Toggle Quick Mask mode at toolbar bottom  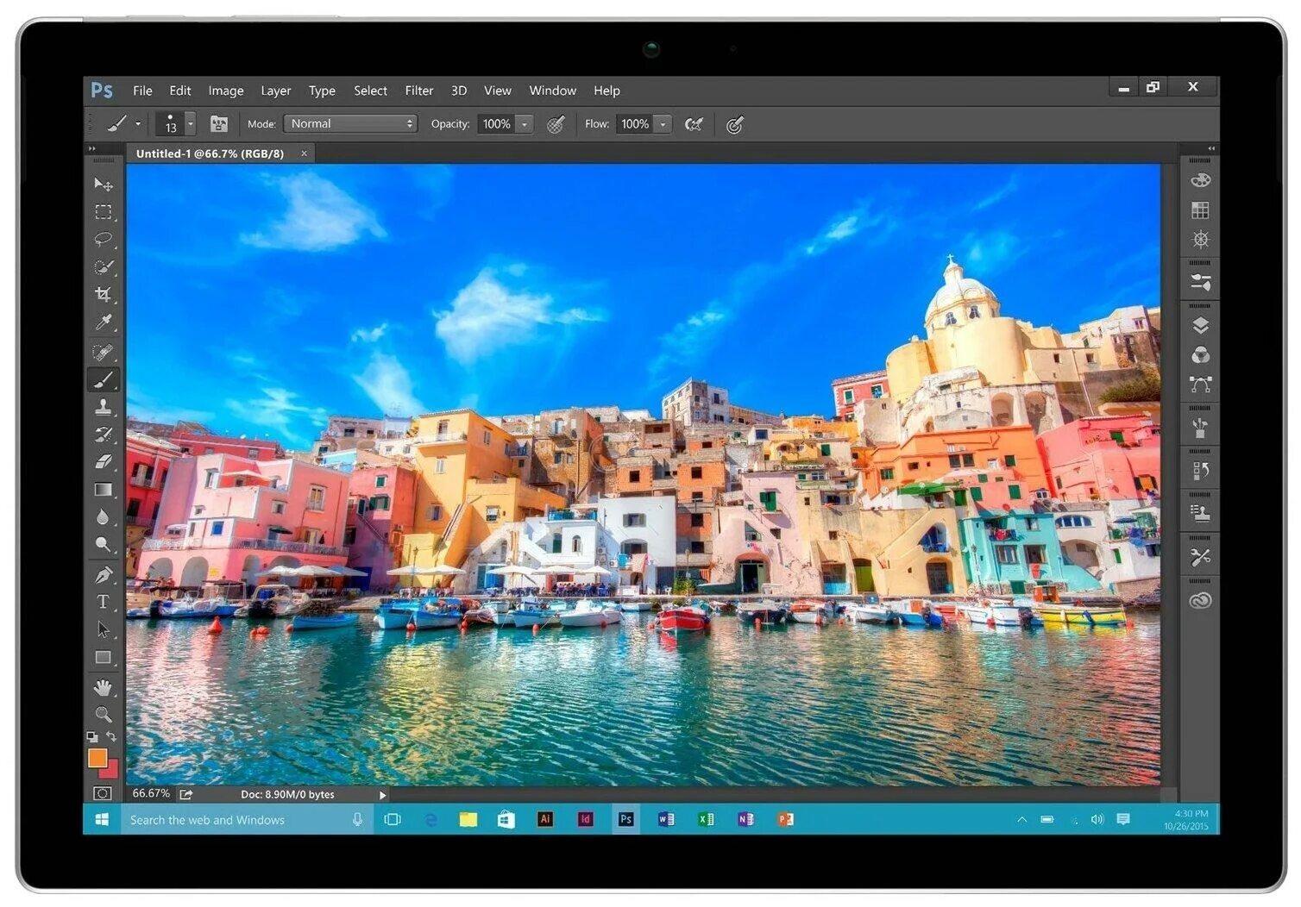pyautogui.click(x=103, y=791)
